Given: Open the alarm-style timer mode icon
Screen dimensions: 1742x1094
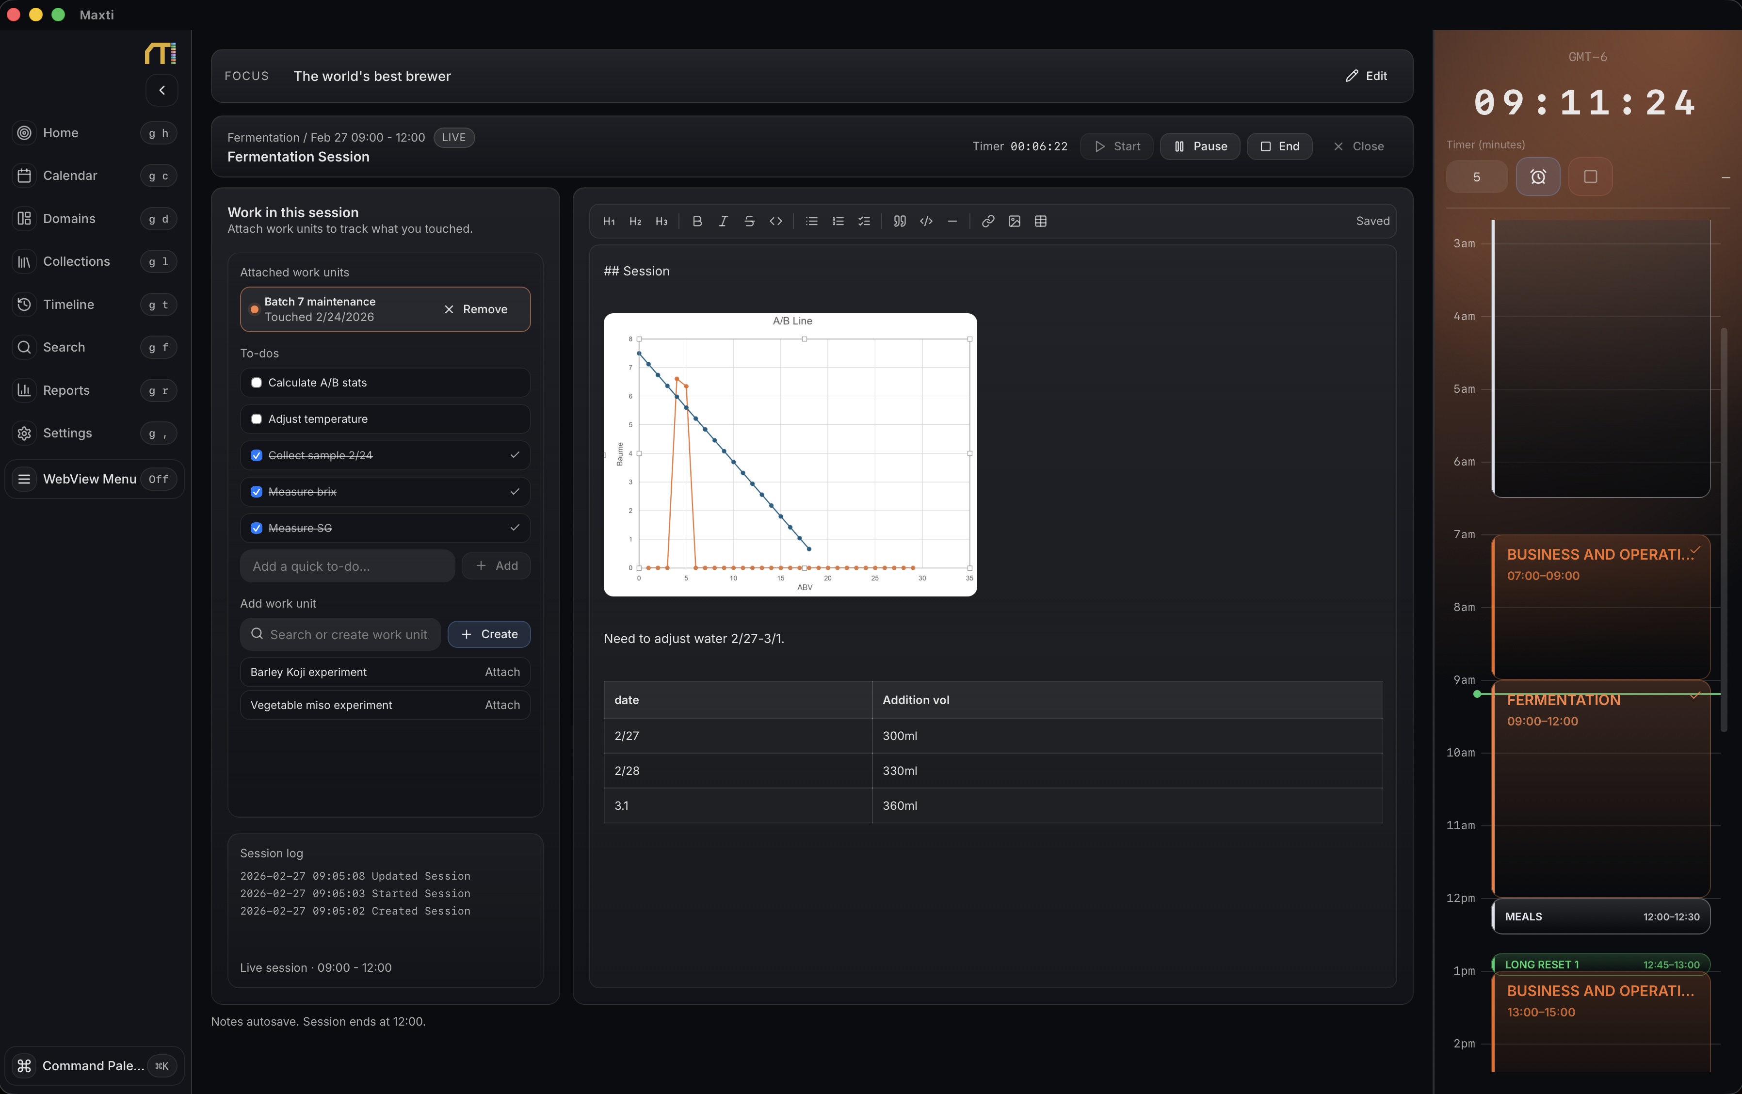Looking at the screenshot, I should point(1538,176).
